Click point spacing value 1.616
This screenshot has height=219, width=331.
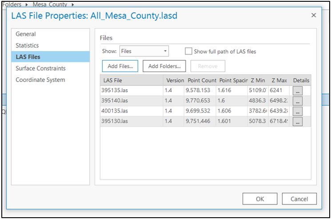(224, 90)
